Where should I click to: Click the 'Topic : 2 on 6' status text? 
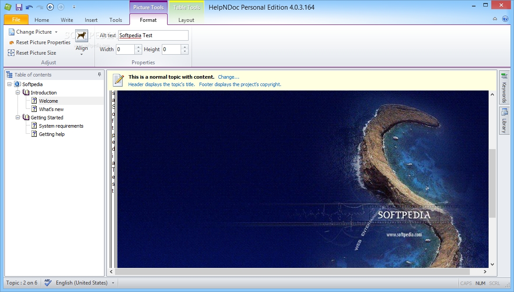point(21,283)
